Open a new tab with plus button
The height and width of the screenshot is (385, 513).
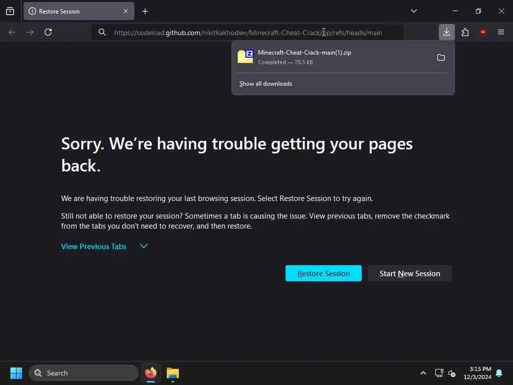click(x=145, y=12)
